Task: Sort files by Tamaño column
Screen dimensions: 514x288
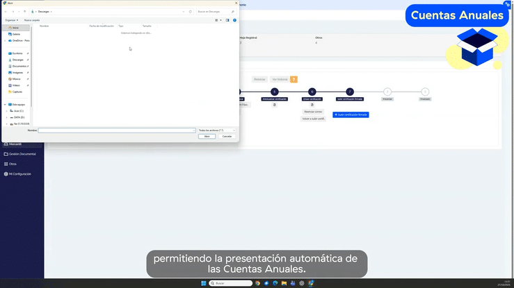Action: [147, 26]
